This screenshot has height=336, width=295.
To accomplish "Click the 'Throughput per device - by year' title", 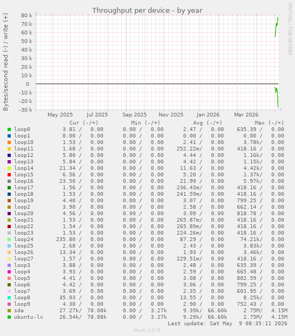I will (x=147, y=10).
